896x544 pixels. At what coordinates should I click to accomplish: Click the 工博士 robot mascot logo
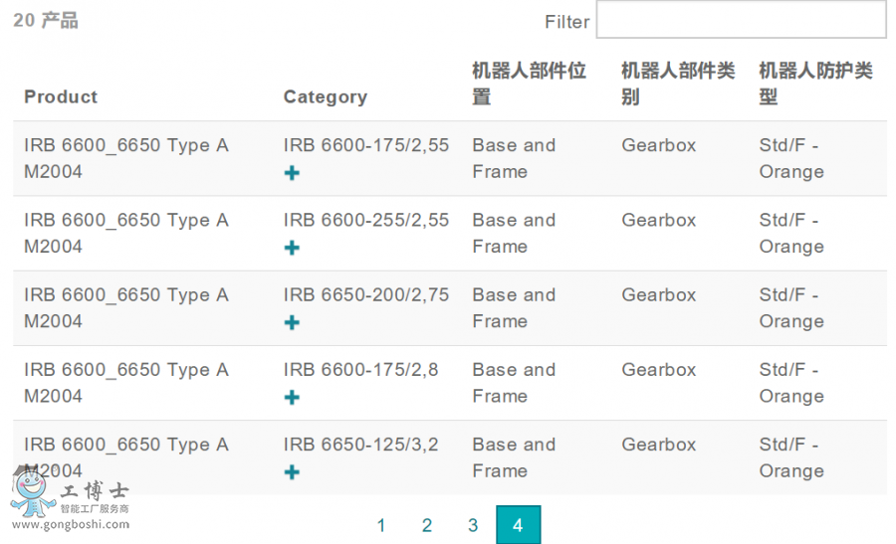(32, 494)
